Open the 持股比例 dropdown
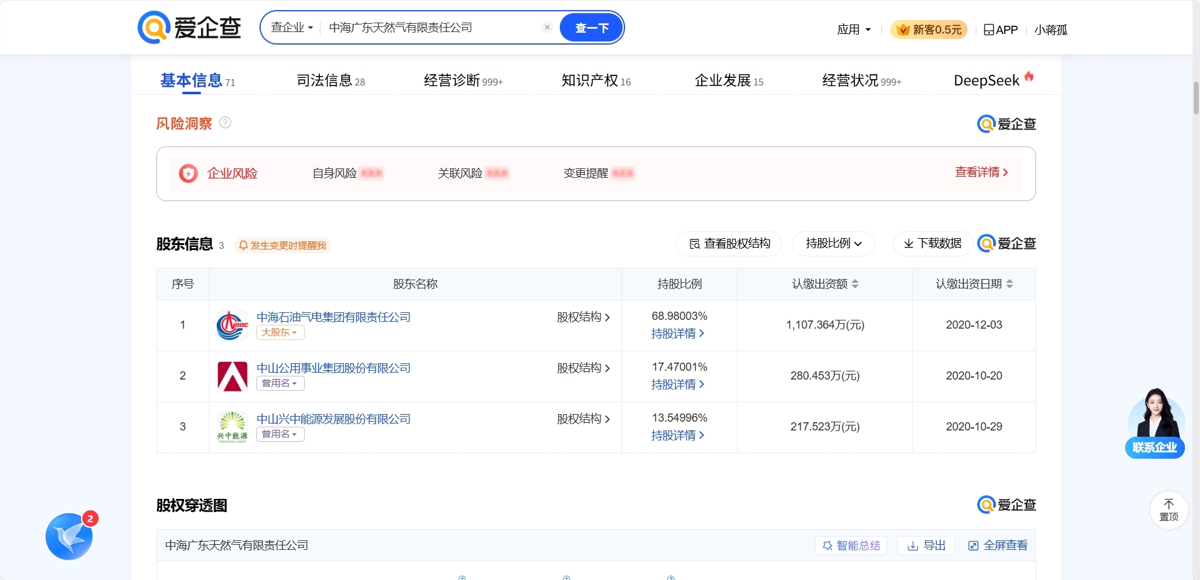 834,244
